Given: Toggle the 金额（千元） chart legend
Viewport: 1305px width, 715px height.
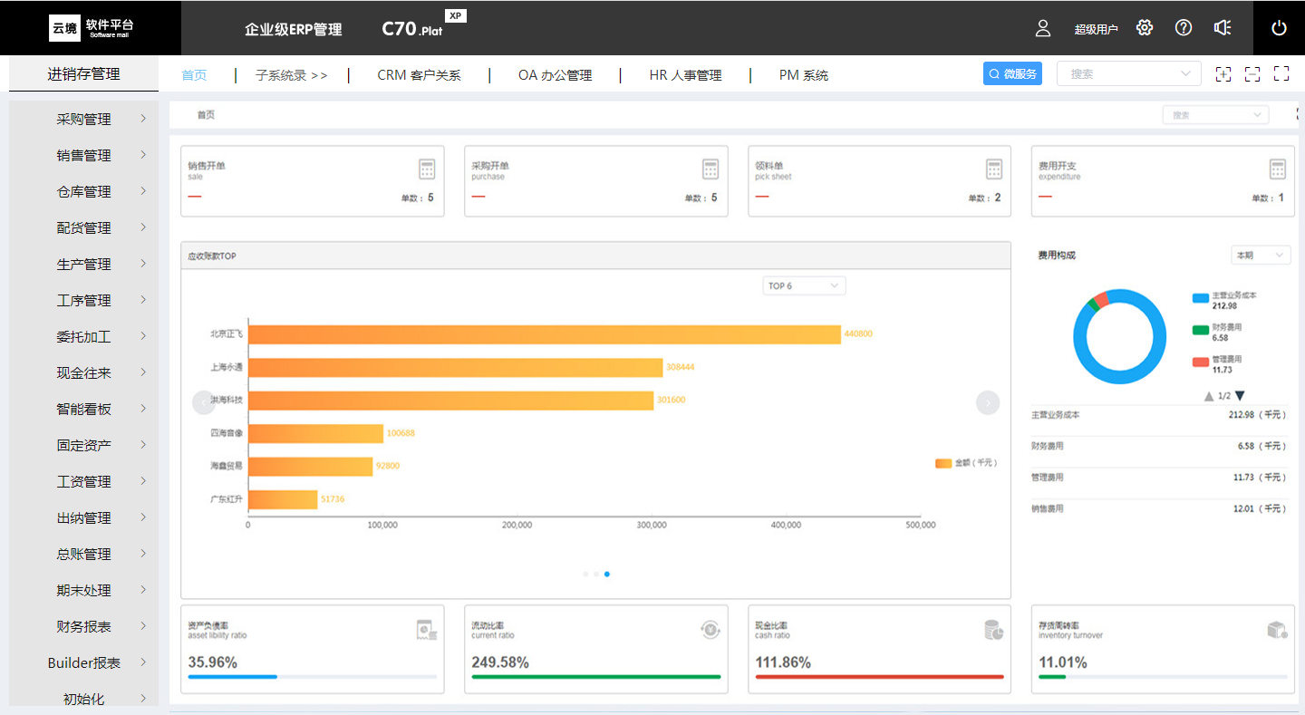Looking at the screenshot, I should pos(966,463).
